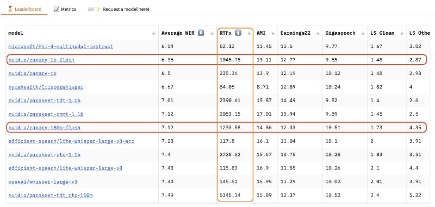The image size is (435, 207).
Task: Open nvidia/parakeet-tdt_ctc-110m model link
Action: tap(50, 196)
